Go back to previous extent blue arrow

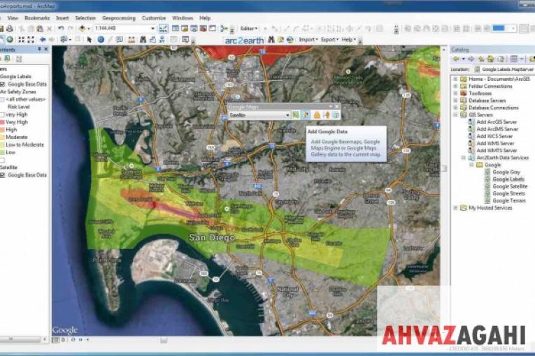43,40
